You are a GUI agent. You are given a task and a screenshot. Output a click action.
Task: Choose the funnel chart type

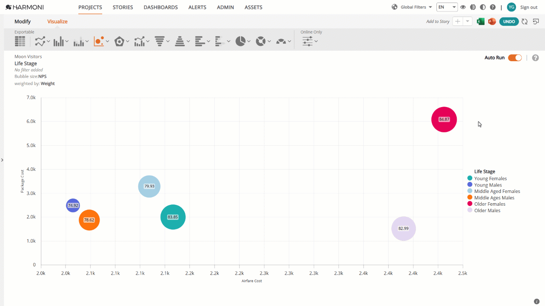(160, 41)
